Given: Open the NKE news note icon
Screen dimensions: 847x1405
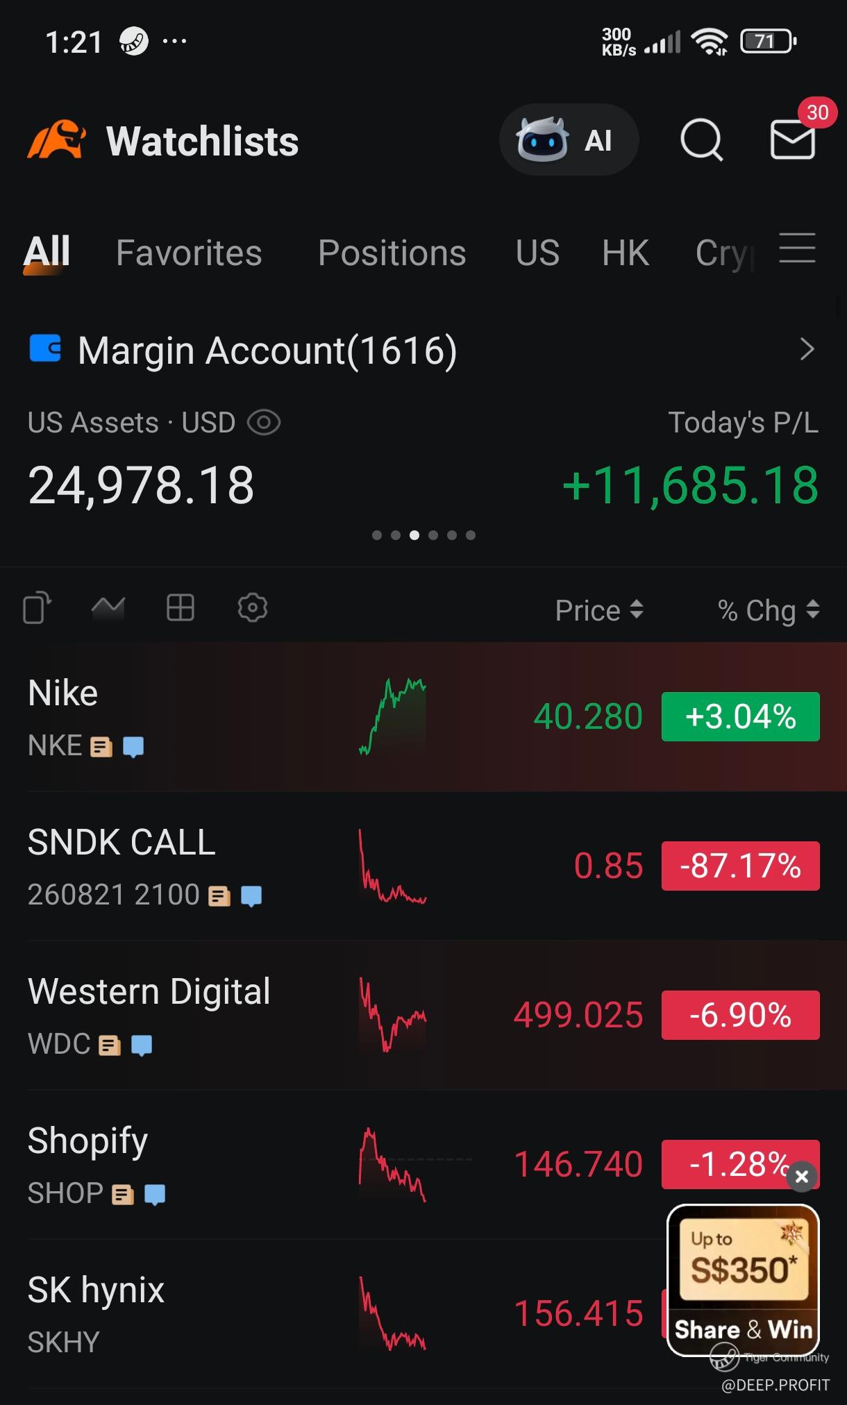Looking at the screenshot, I should (101, 747).
